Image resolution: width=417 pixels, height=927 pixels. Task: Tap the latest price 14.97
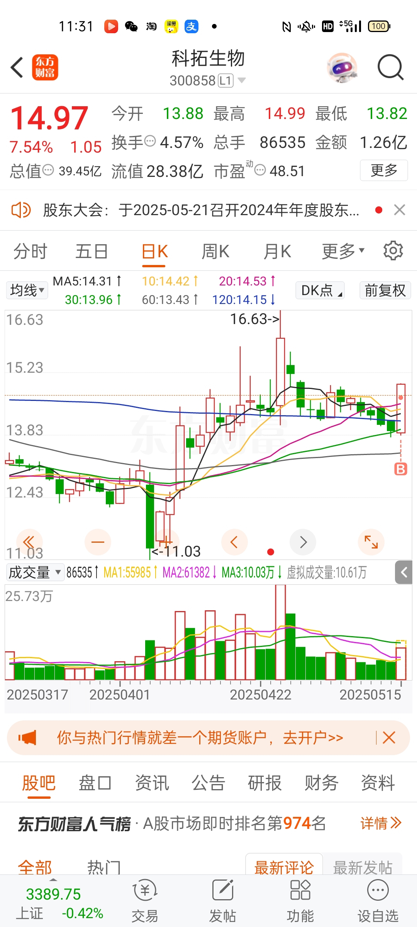coord(49,118)
